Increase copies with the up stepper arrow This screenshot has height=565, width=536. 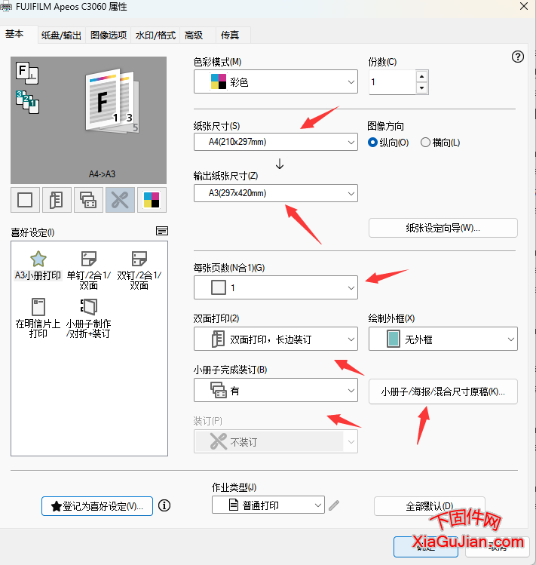[x=422, y=76]
